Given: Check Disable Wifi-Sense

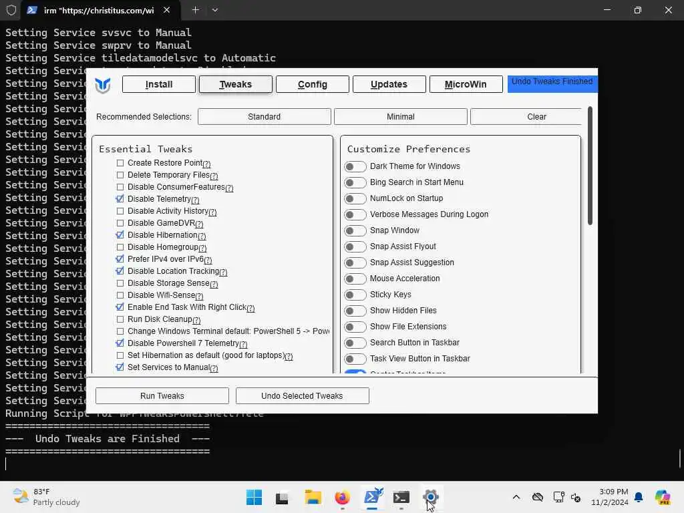Looking at the screenshot, I should pos(120,295).
